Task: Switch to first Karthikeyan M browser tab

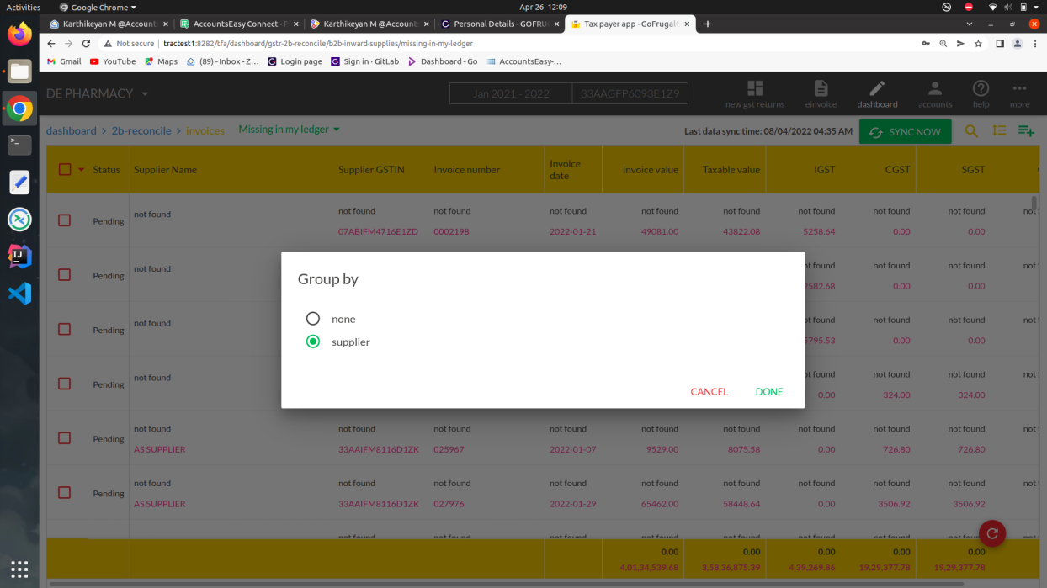Action: click(x=108, y=24)
